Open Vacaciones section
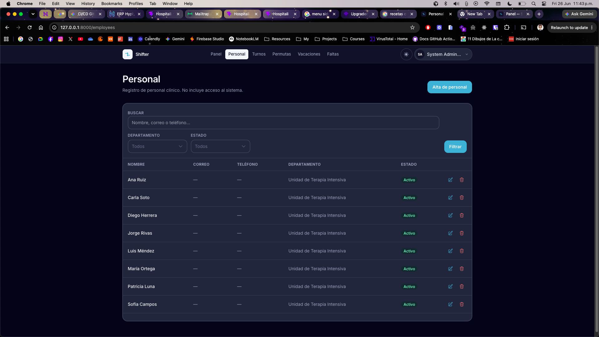This screenshot has height=337, width=599. (x=309, y=54)
